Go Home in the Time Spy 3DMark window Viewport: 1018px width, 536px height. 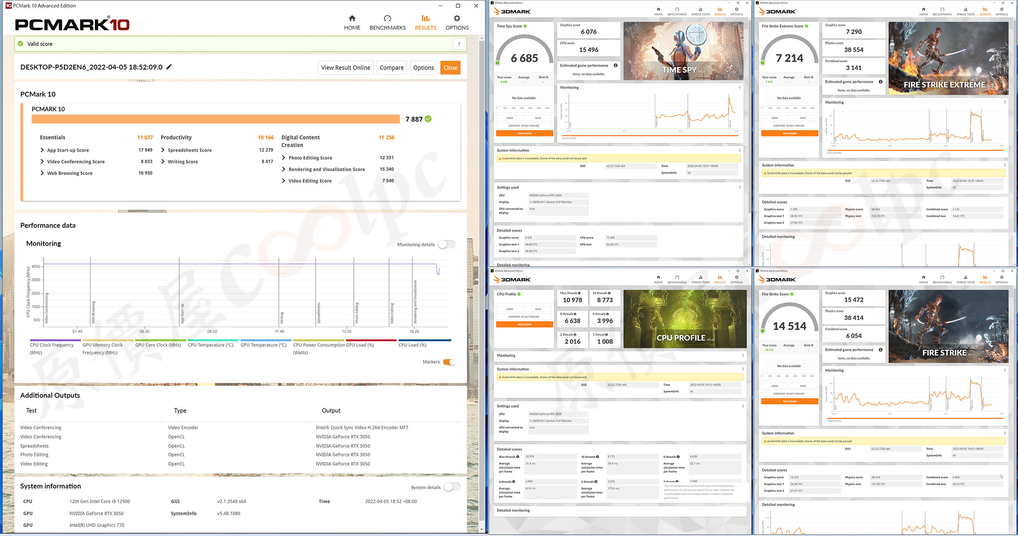coord(658,11)
